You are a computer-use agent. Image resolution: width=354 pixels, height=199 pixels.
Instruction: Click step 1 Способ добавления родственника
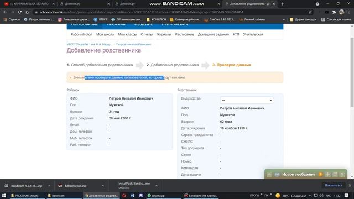click(x=100, y=65)
